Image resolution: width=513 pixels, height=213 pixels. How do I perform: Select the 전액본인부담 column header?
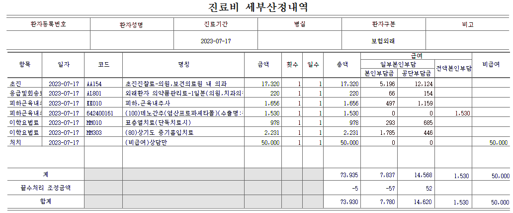(x=453, y=69)
